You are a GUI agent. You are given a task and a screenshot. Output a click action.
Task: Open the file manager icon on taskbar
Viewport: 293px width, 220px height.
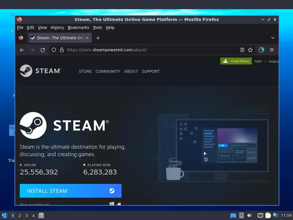point(41,215)
